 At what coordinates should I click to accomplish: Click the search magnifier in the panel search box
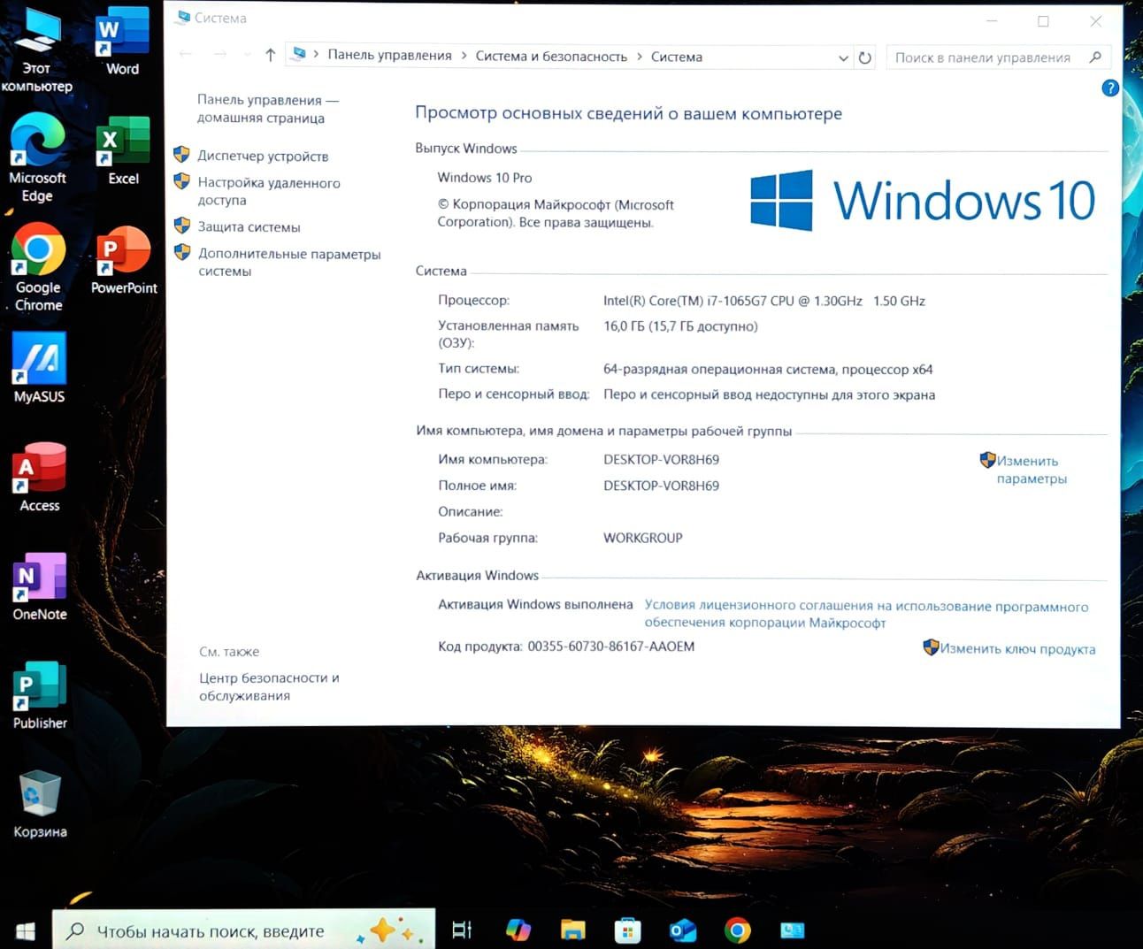pos(1095,57)
